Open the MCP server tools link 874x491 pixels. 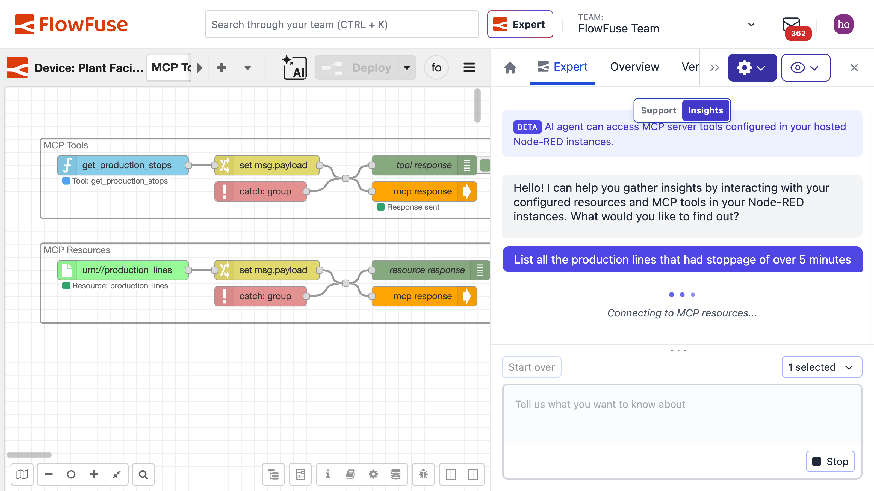coord(682,127)
